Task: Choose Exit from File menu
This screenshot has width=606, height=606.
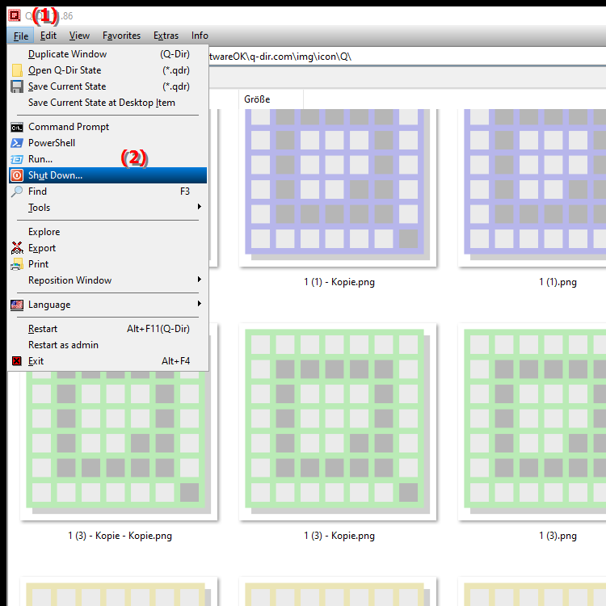Action: (107, 361)
